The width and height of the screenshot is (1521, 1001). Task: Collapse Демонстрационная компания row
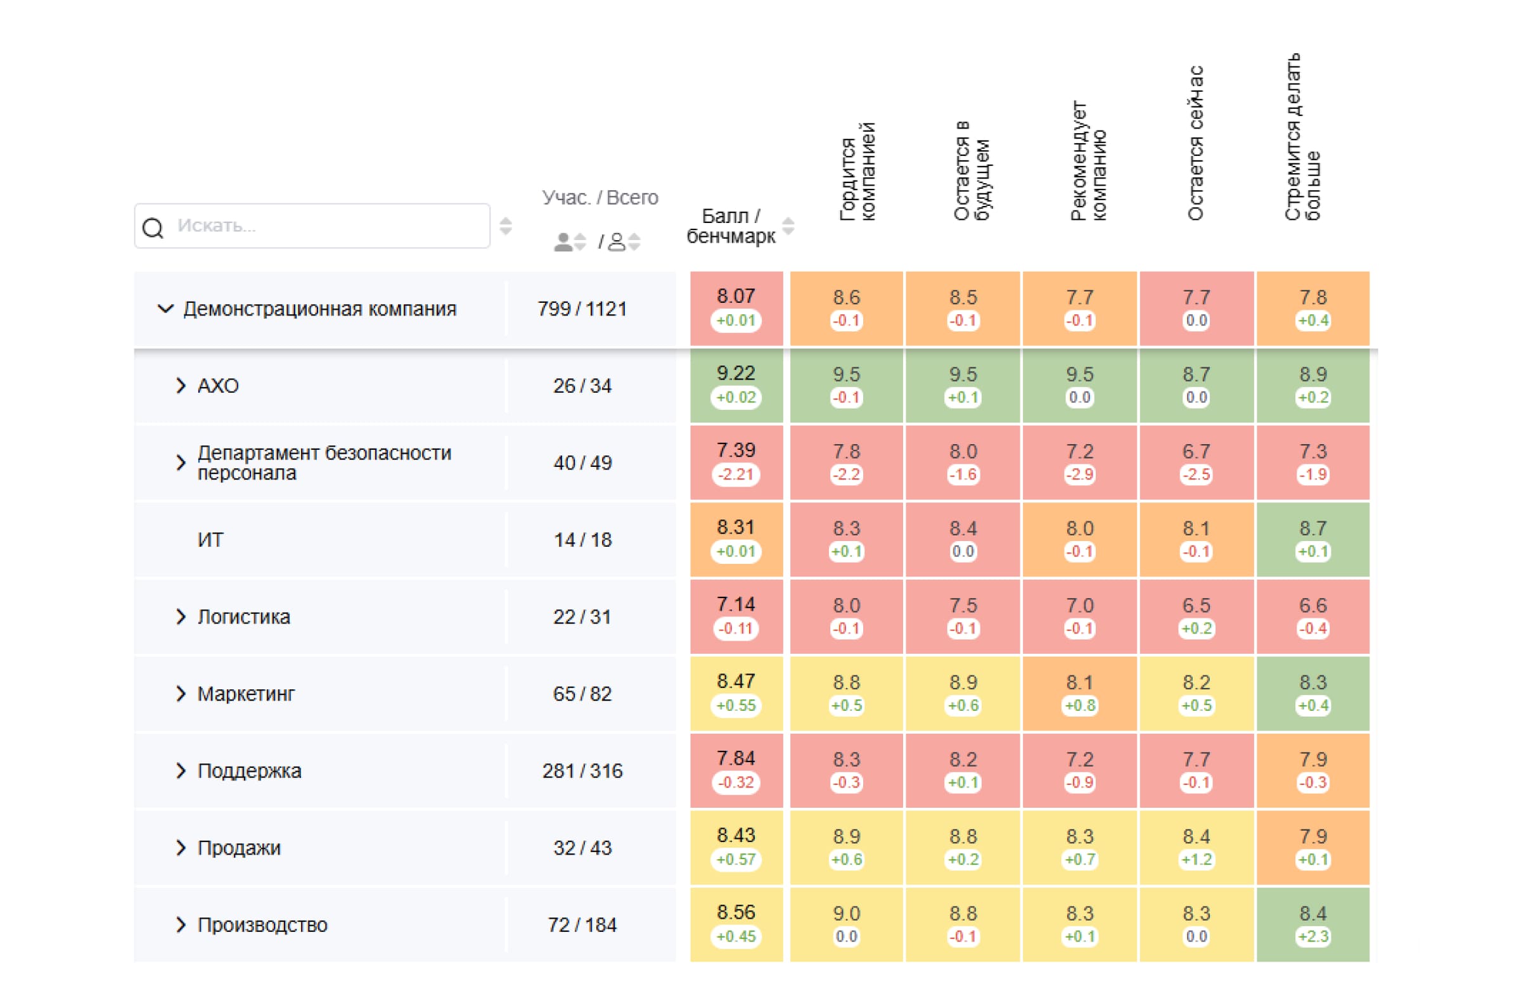[x=165, y=309]
